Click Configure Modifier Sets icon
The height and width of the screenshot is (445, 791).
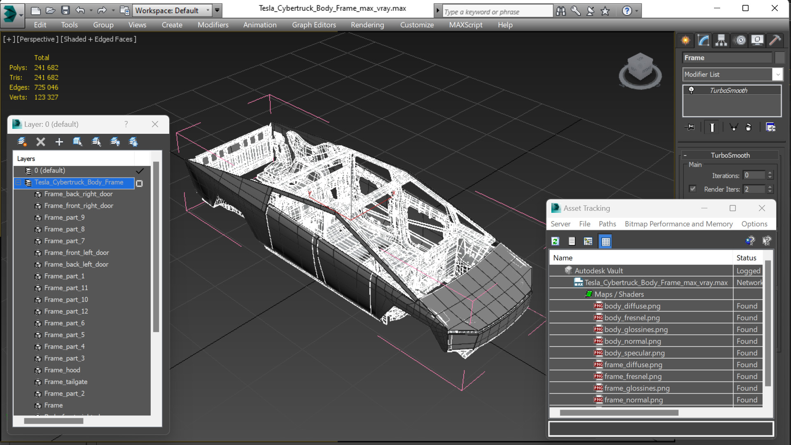point(770,127)
